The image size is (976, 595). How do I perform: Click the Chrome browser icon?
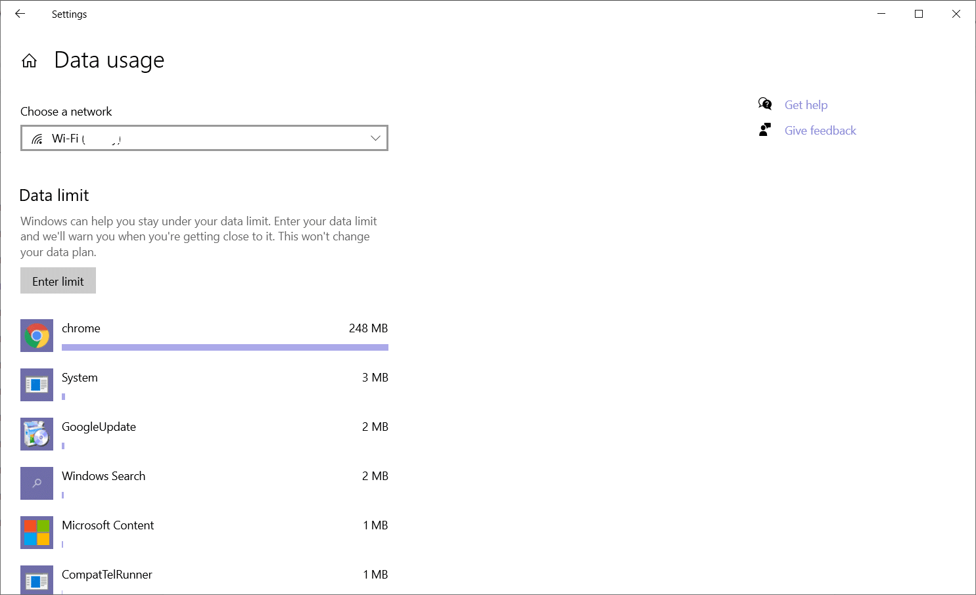point(36,336)
